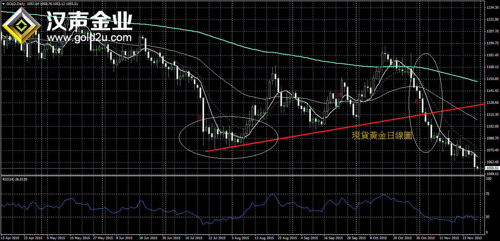Click the 1049.15 price axis label
This screenshot has height=241, width=500.
(492, 174)
